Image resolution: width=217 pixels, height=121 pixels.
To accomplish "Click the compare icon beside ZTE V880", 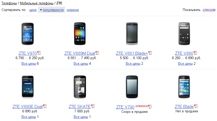I will pos(195,53).
